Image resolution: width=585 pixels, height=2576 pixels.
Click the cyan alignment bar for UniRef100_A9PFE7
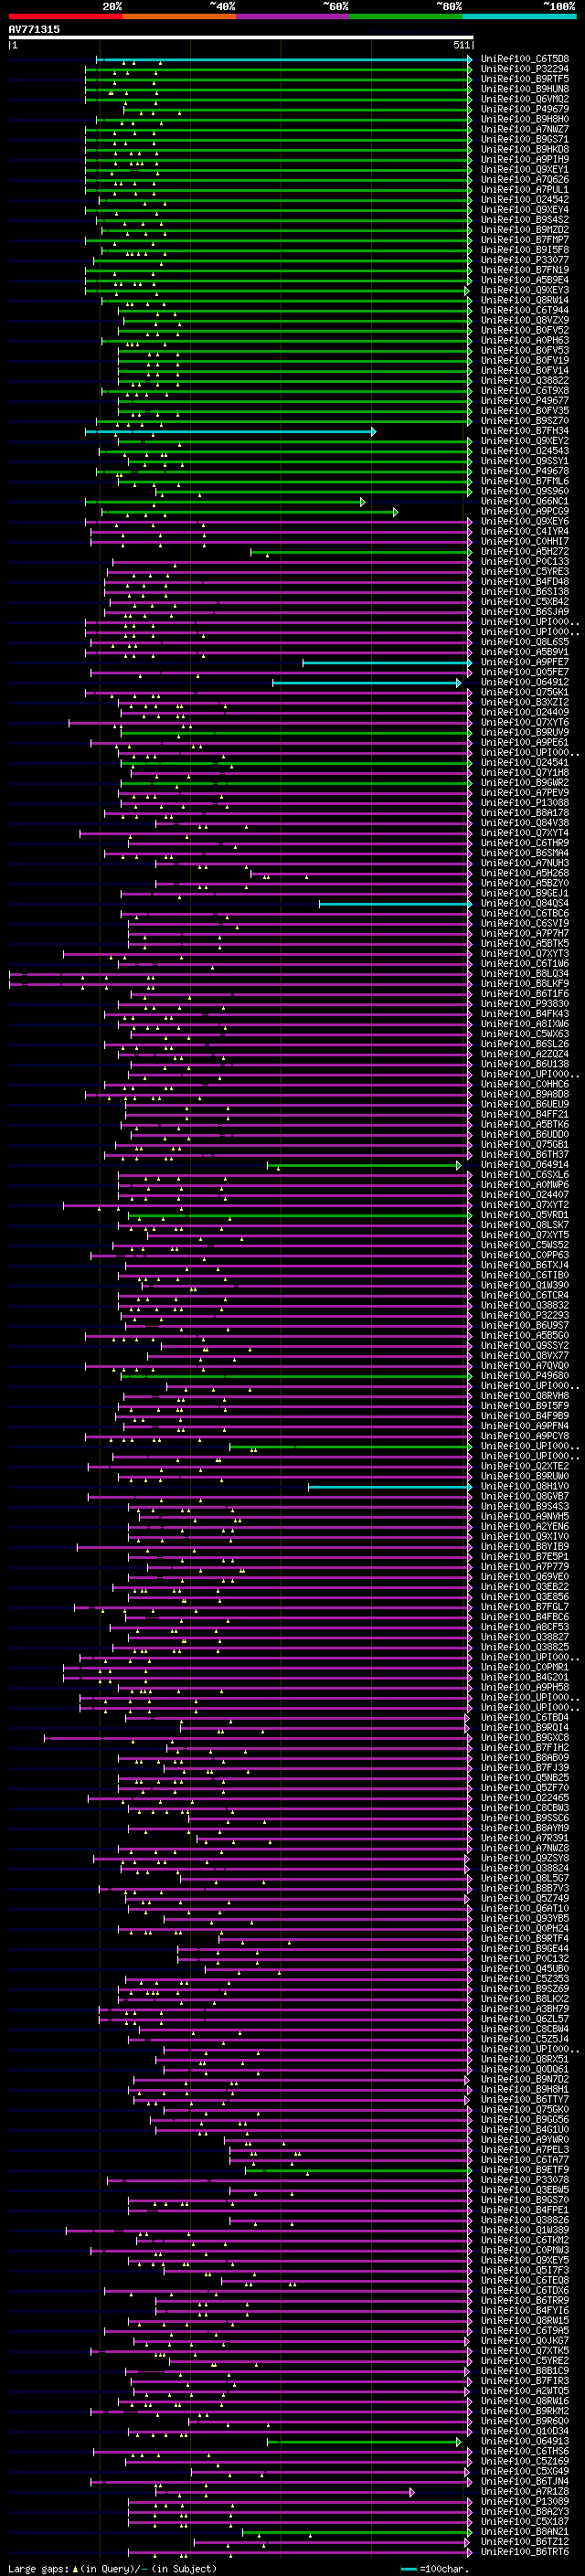coord(387,662)
